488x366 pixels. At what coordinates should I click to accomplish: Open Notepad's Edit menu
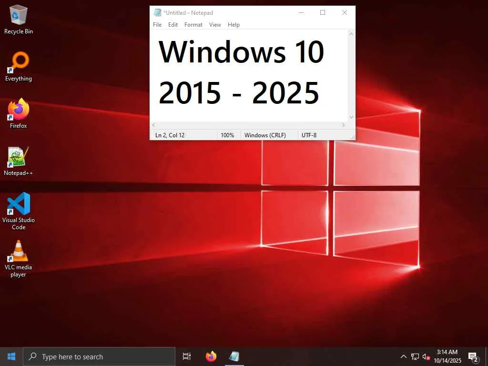click(173, 25)
